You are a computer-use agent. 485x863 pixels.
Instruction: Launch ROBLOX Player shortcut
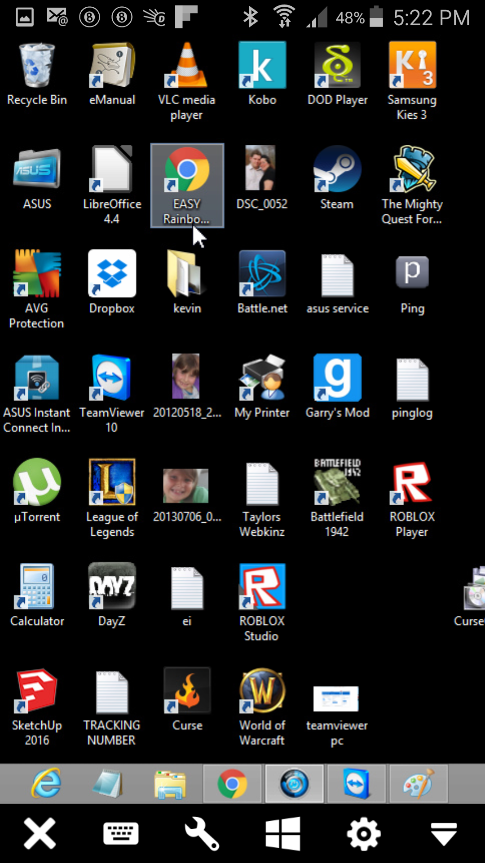pos(412,499)
